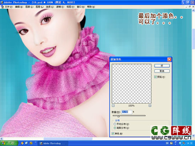The height and width of the screenshot is (146, 195).
Task: Click the 数量 amount input field
Action: coord(127,112)
